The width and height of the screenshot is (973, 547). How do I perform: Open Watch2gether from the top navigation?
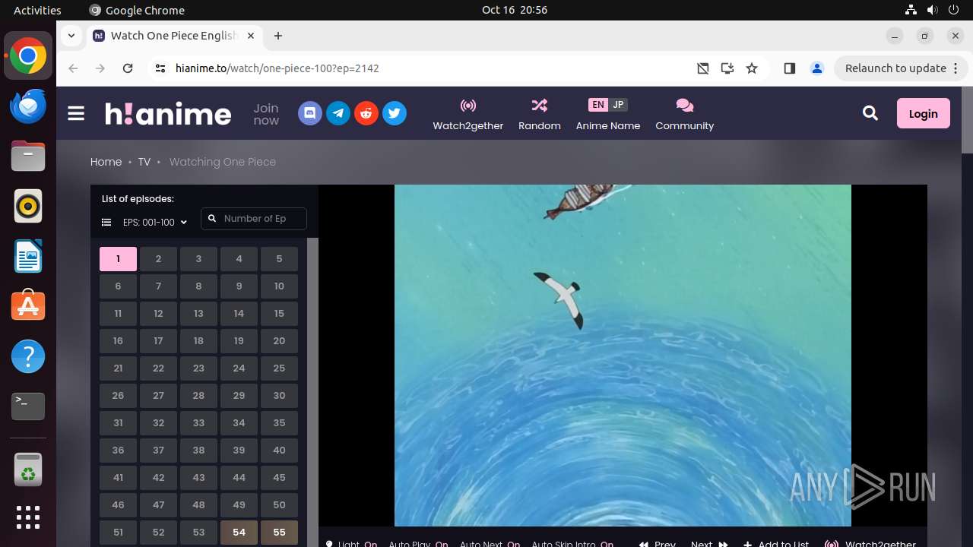pyautogui.click(x=468, y=115)
